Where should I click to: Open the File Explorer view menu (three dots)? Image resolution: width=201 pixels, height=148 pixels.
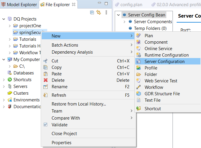tap(106, 12)
